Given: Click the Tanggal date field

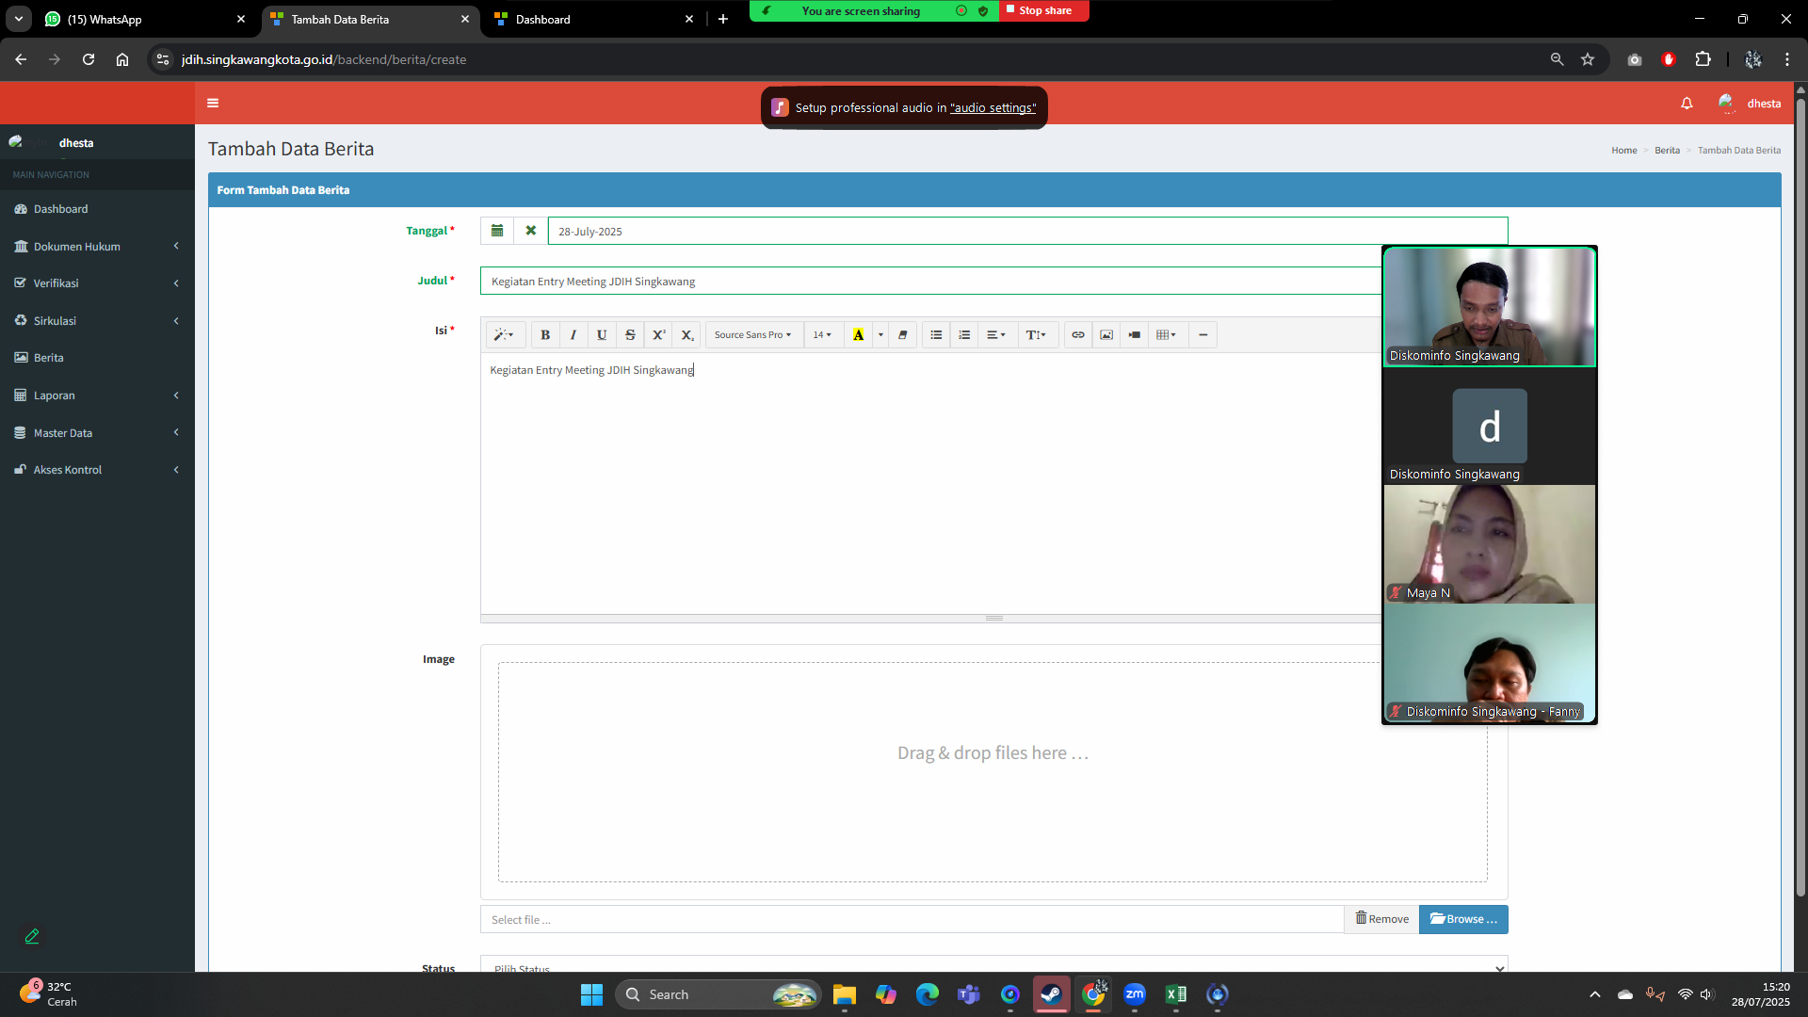Looking at the screenshot, I should (1027, 231).
